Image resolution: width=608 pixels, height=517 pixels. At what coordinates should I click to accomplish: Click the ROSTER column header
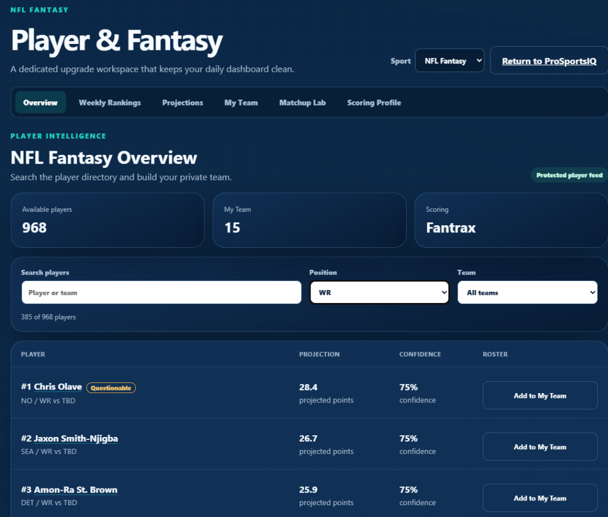[x=495, y=354]
